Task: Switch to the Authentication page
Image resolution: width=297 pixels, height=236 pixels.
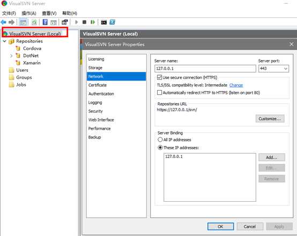Action: coord(116,94)
